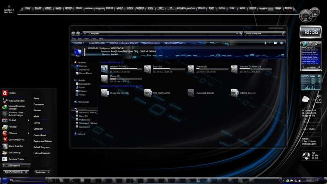Open WinRAR from Start menu

9,120
